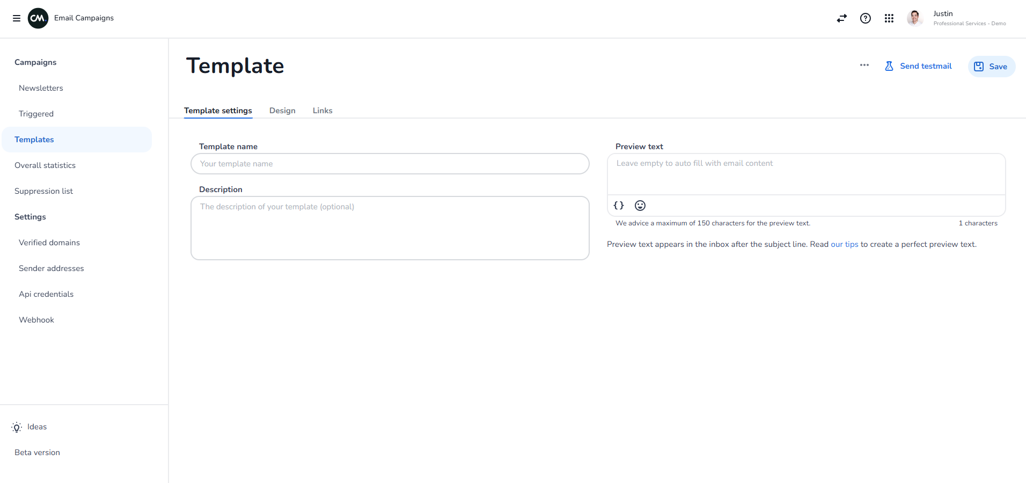Open the emoji picker in Preview text
Viewport: 1026px width, 483px height.
[x=640, y=206]
